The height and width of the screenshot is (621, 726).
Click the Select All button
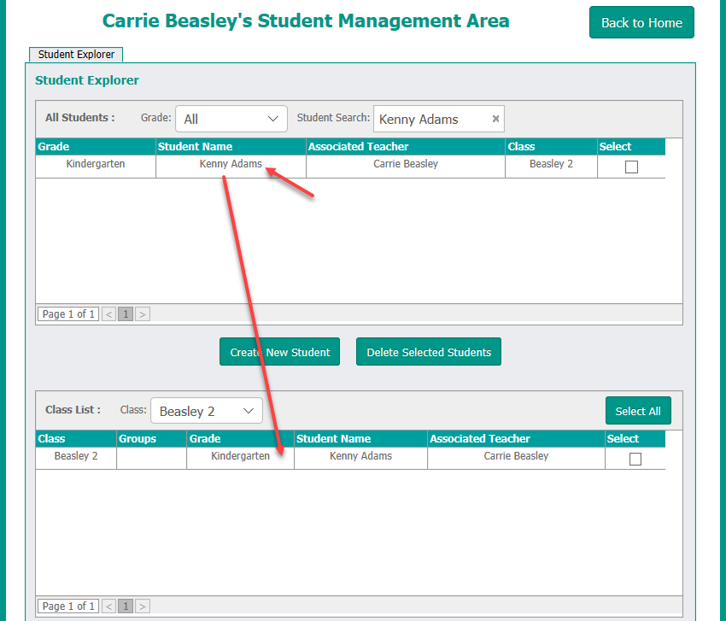(637, 411)
